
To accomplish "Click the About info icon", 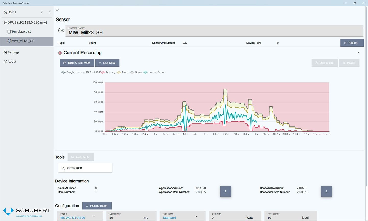I will (5, 62).
